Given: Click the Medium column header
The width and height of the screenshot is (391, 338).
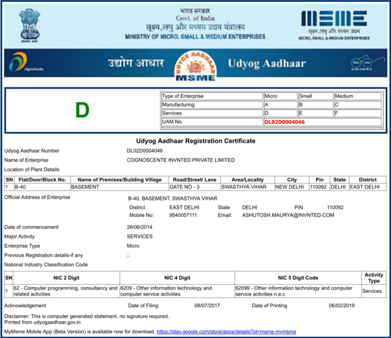Looking at the screenshot, I should point(358,96).
